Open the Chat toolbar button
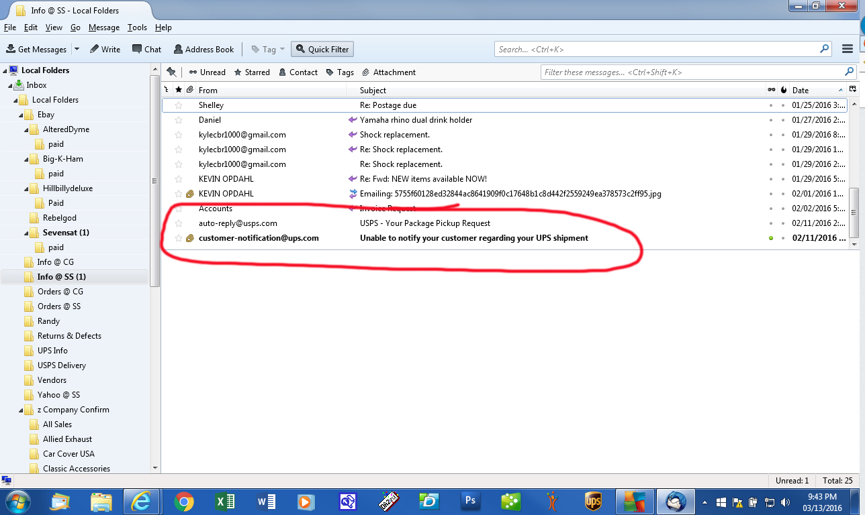 (x=146, y=49)
